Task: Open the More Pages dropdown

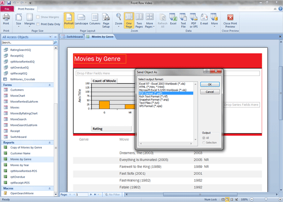Action: pyautogui.click(x=150, y=21)
